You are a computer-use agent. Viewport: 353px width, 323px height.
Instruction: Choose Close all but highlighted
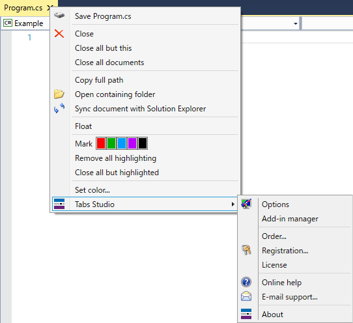click(x=145, y=173)
